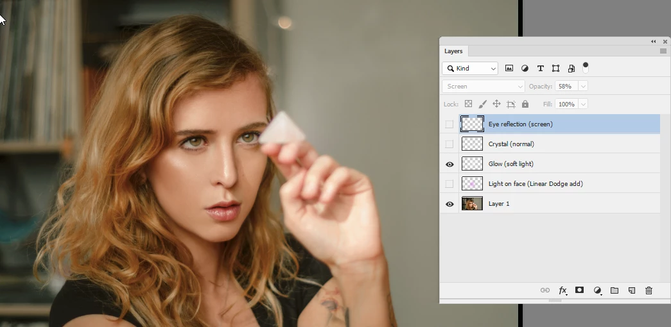Click the Layer 1 photo thumbnail
This screenshot has height=327, width=671.
(472, 203)
